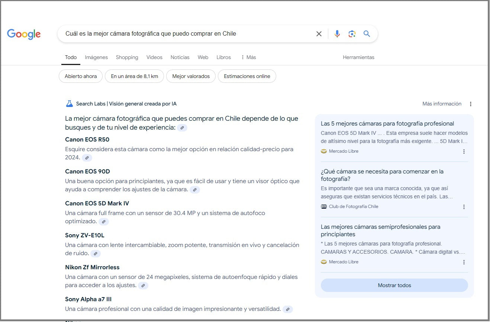Click the Sony ZV-E10L heading
Viewport: 490px width, 322px height.
[x=85, y=235]
